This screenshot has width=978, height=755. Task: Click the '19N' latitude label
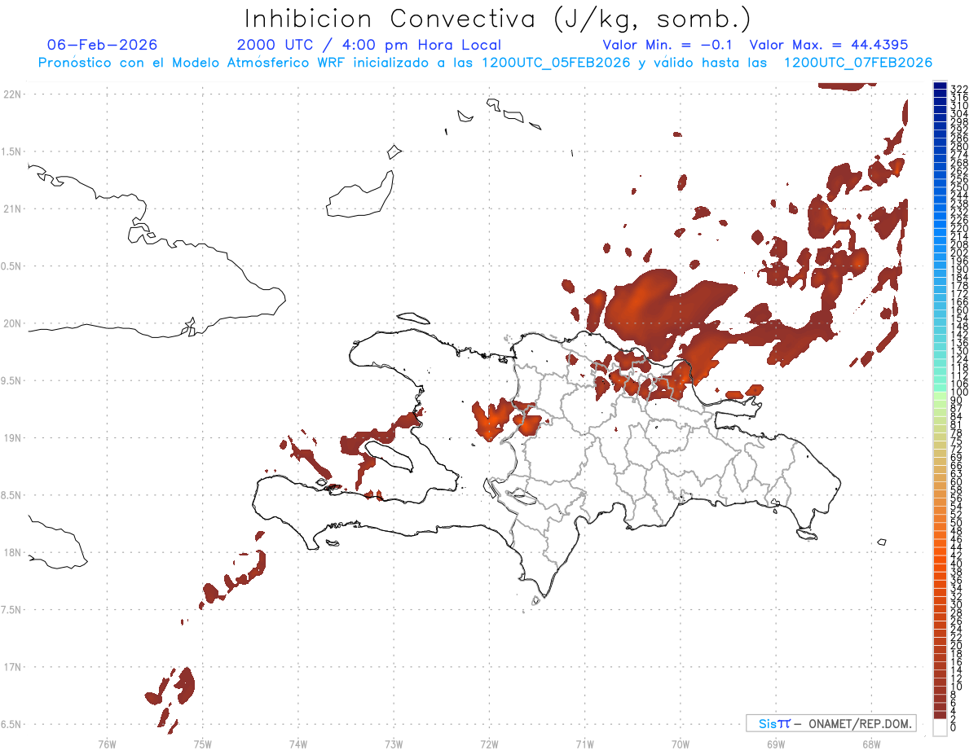[x=12, y=438]
